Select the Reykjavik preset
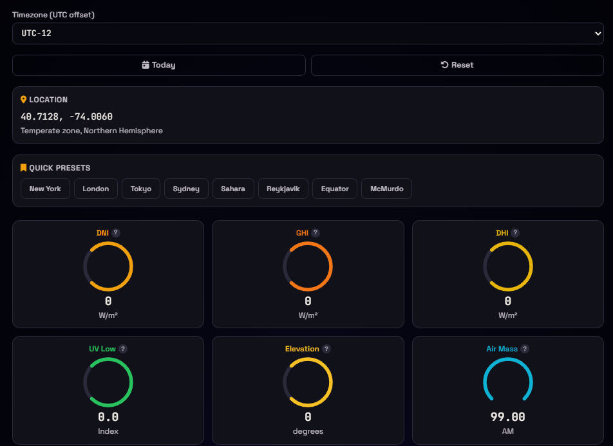613x446 pixels. click(x=283, y=189)
